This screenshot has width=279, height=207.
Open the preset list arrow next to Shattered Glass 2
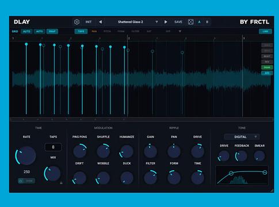156,22
